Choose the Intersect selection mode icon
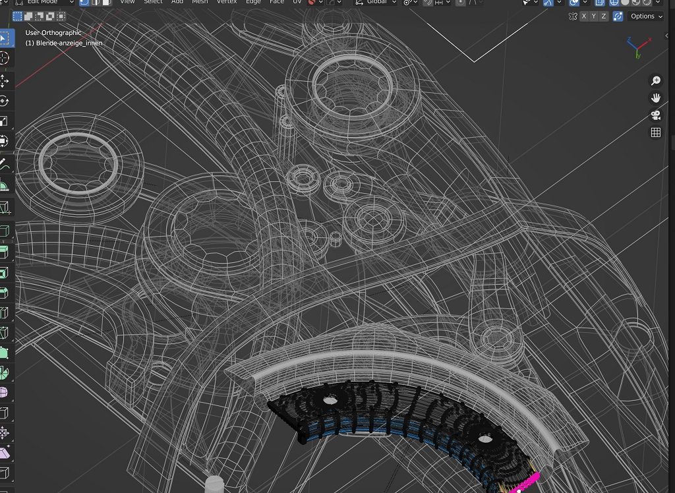Image resolution: width=675 pixels, height=493 pixels. 61,16
